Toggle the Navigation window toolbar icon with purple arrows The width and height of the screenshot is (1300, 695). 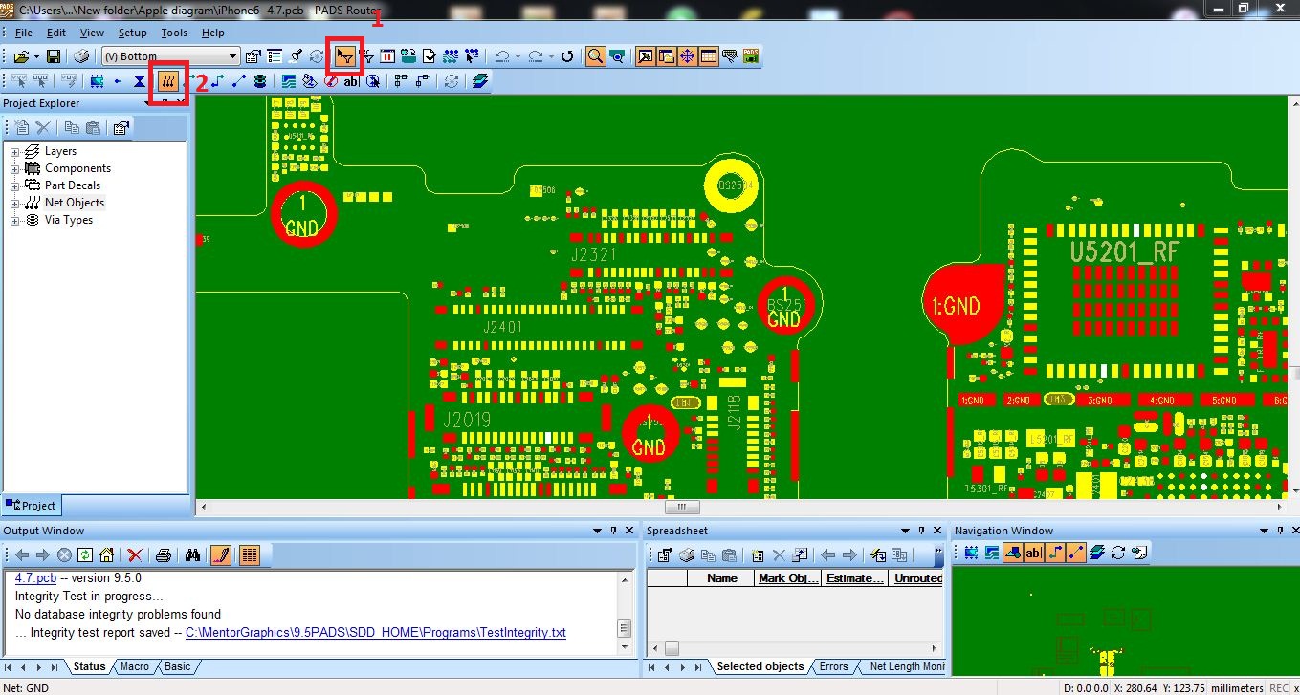click(x=687, y=56)
